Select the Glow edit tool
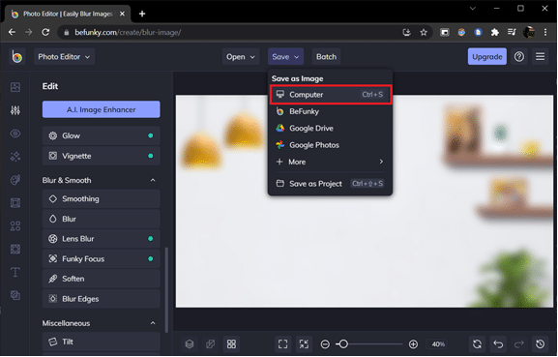Screen dimensions: 558x357 click(102, 136)
